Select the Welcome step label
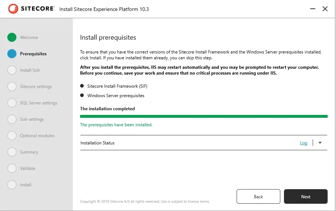This screenshot has width=336, height=211. (29, 37)
